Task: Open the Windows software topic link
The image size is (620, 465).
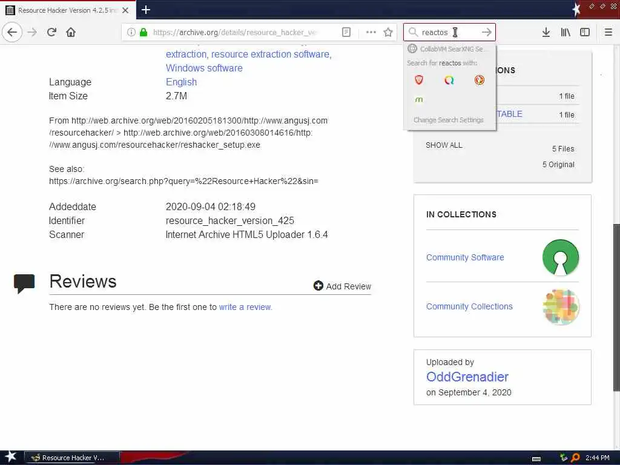Action: click(204, 68)
